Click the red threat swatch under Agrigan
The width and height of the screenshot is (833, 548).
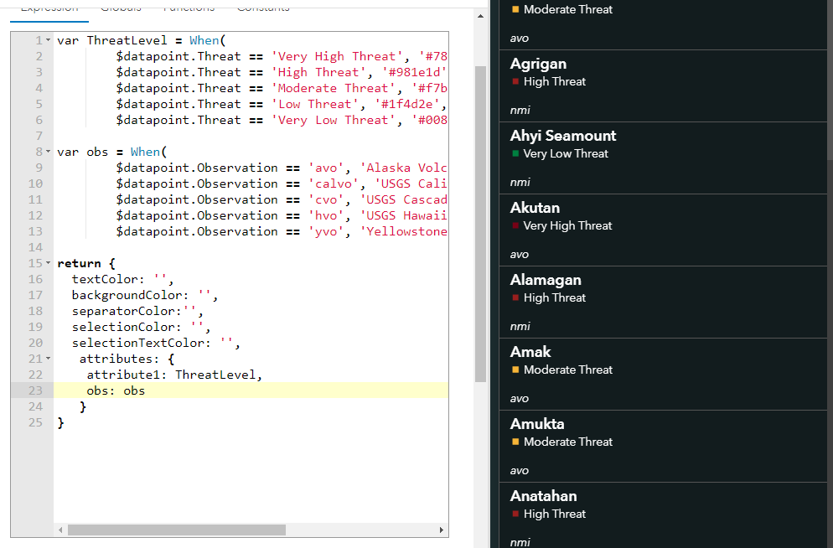(x=515, y=81)
